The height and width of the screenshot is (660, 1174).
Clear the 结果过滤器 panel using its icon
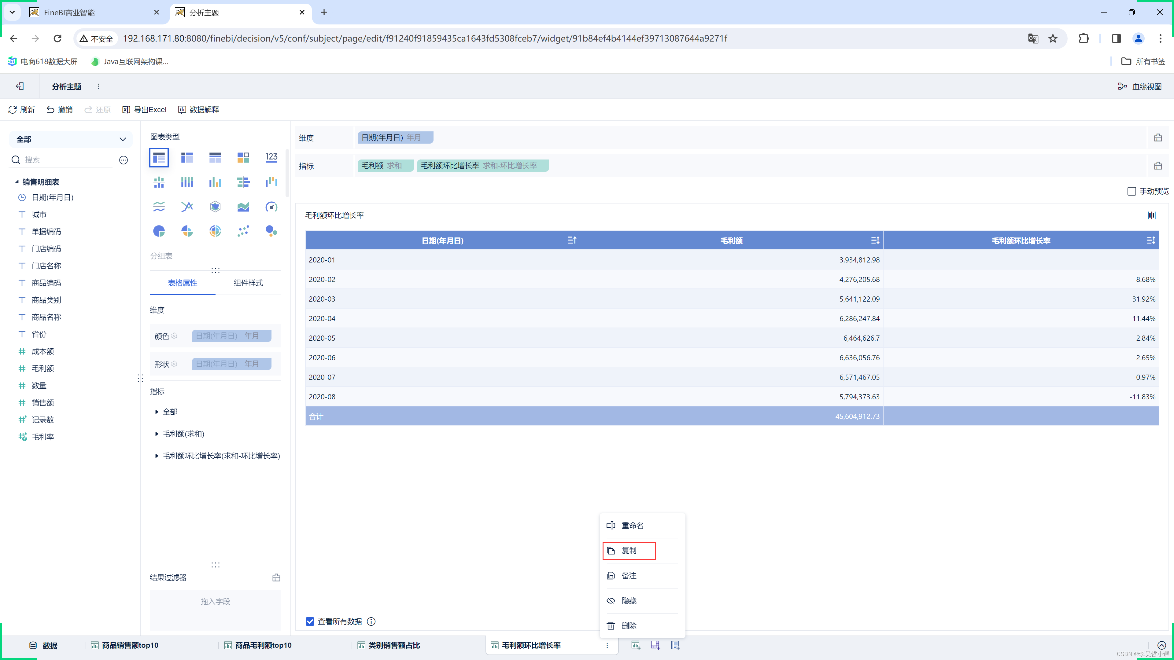[276, 577]
